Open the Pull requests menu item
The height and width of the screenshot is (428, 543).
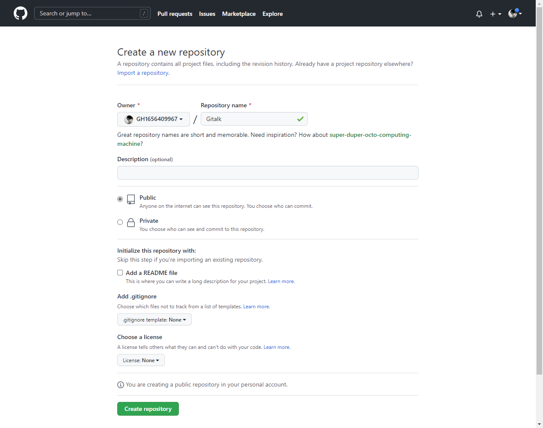(x=175, y=14)
